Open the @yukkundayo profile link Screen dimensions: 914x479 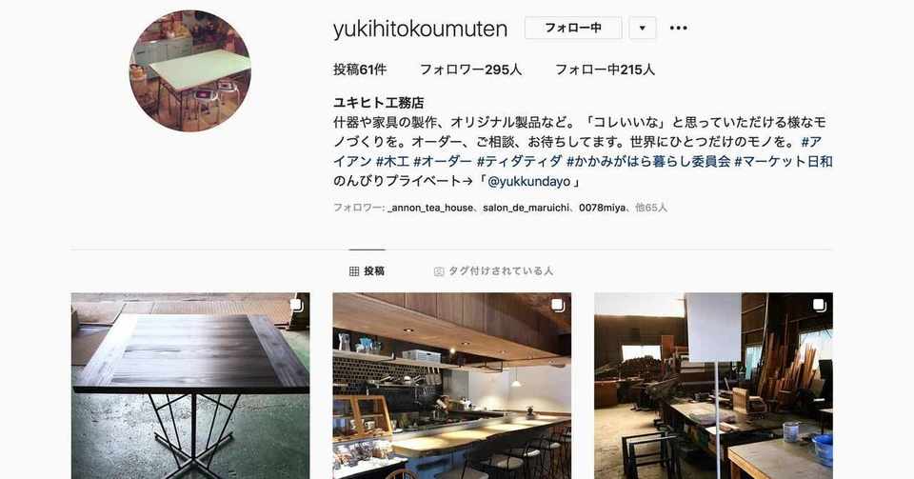tap(529, 181)
